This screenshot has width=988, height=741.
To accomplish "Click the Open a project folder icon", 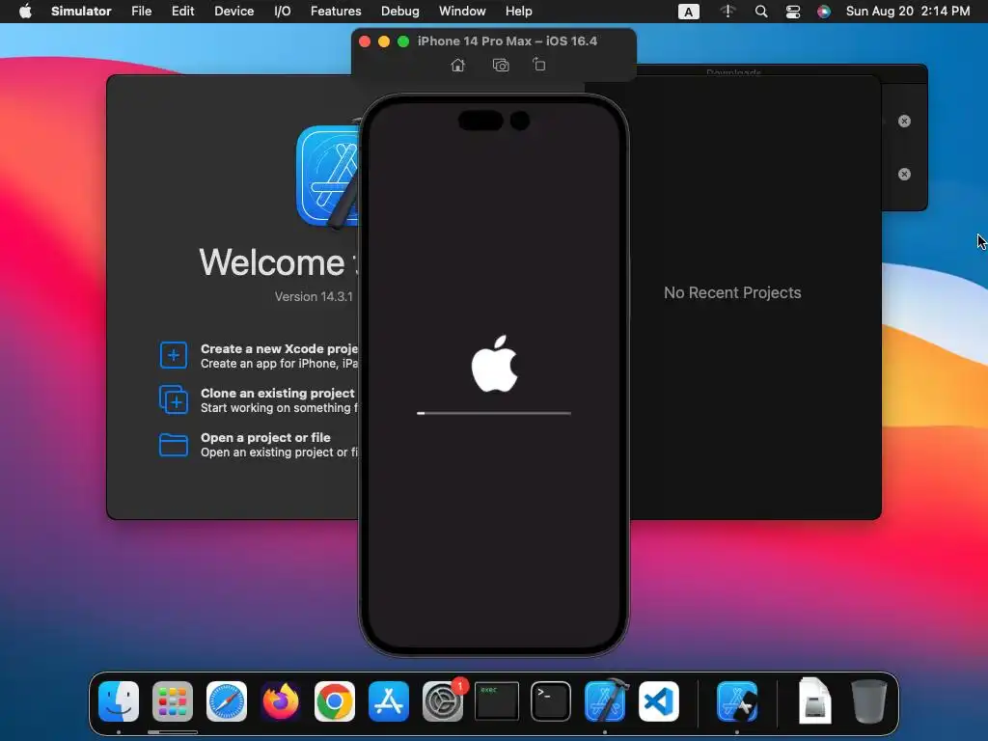I will 174,444.
